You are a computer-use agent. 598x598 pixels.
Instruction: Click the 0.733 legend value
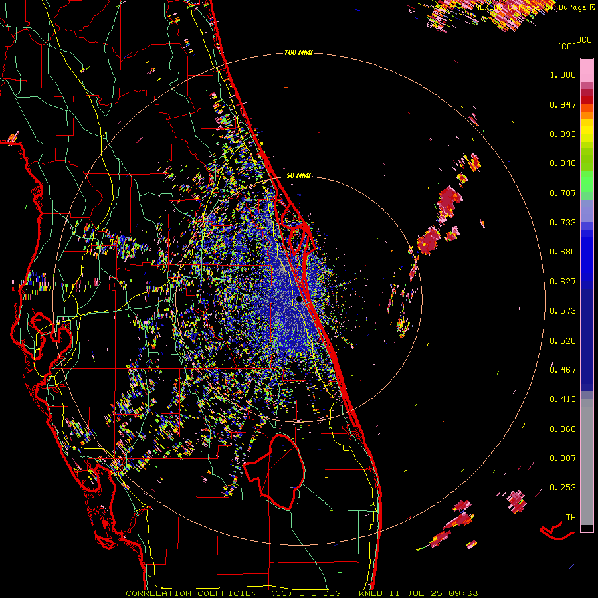pyautogui.click(x=563, y=223)
